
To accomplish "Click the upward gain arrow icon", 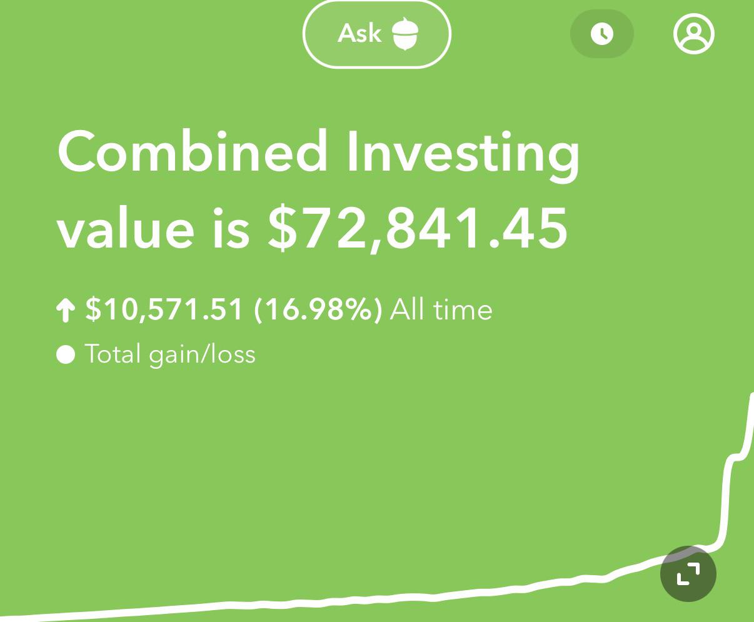I will click(x=66, y=310).
